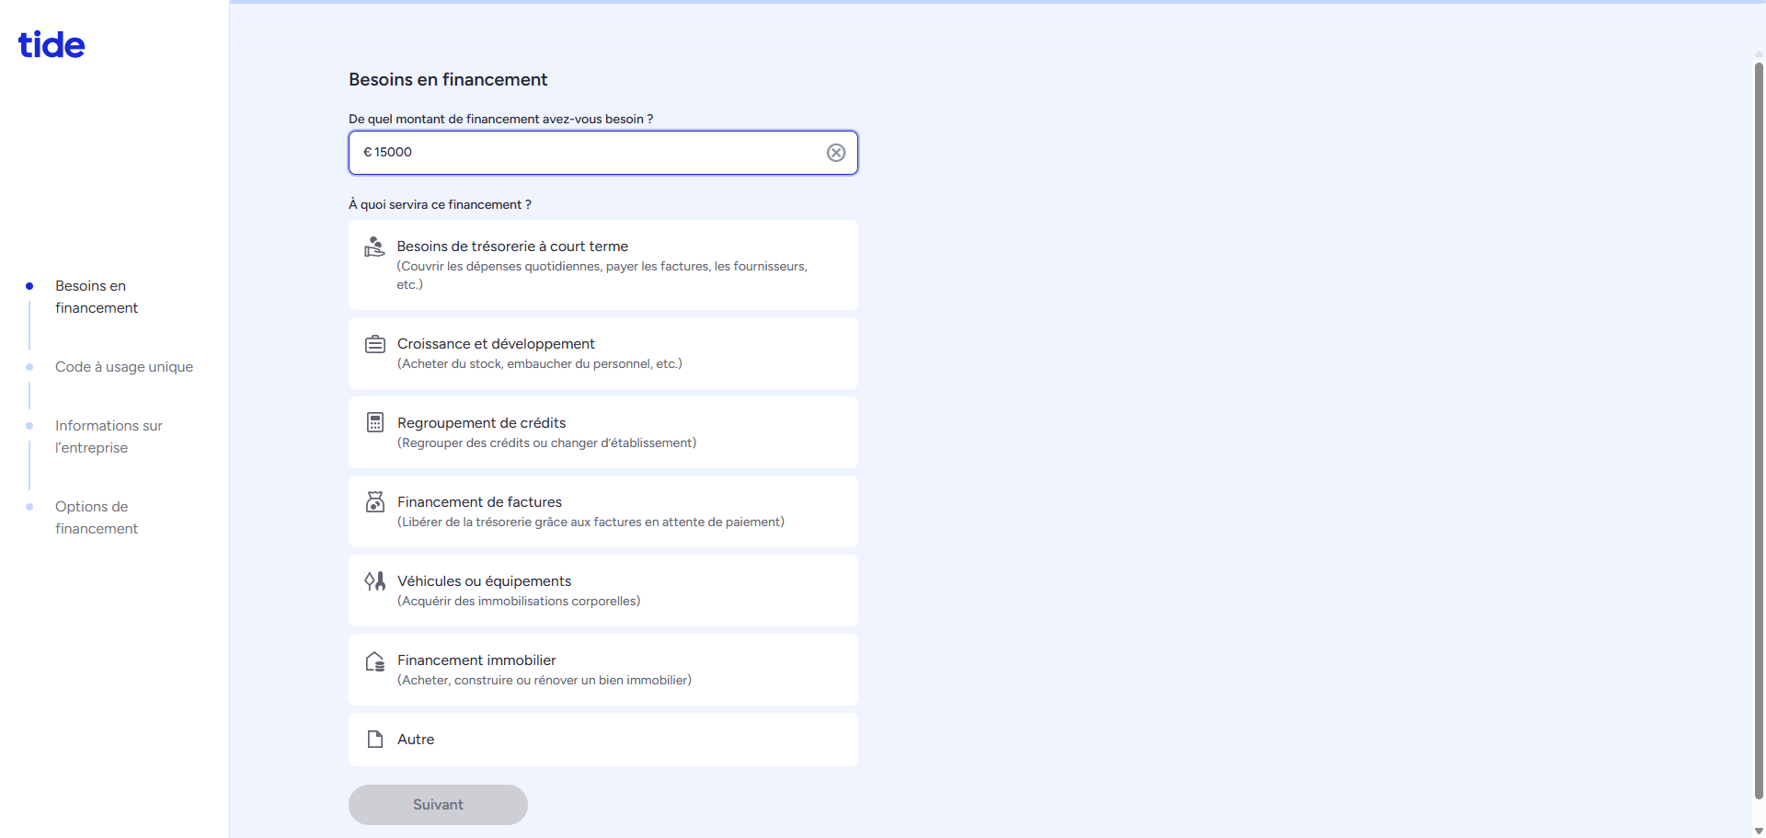Select Besoins de trésorerie à court terme
The height and width of the screenshot is (838, 1766).
click(602, 265)
